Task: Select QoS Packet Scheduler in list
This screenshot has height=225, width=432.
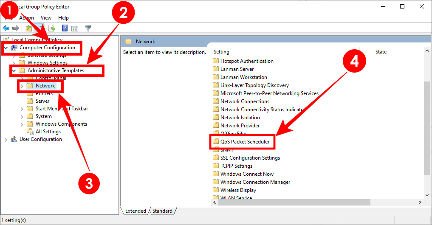Action: tap(245, 141)
